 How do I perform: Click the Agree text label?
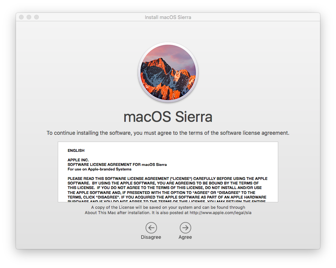coord(185,237)
